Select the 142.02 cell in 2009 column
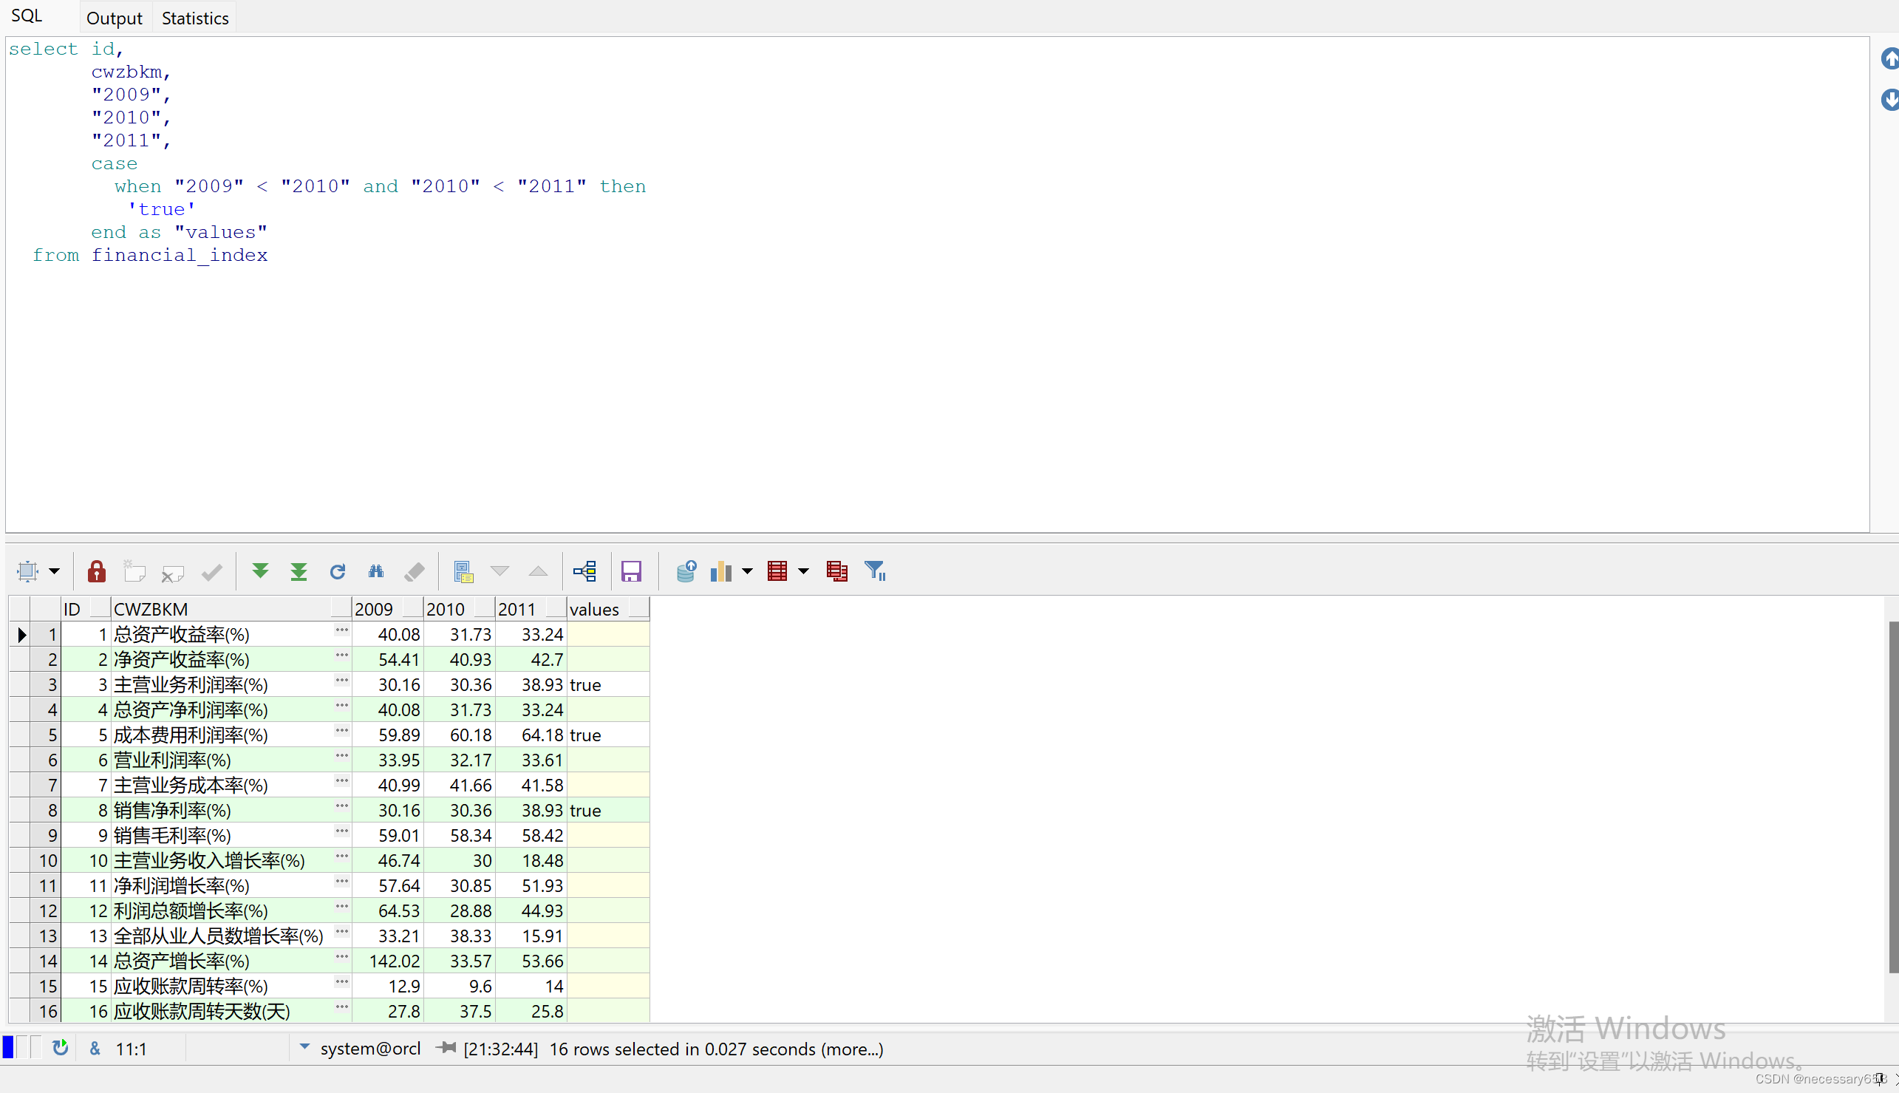 point(388,961)
